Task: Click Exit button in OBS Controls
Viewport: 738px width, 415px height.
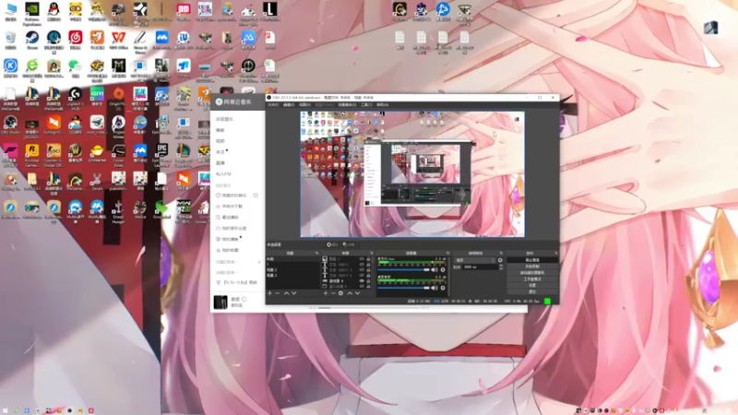Action: coord(532,291)
